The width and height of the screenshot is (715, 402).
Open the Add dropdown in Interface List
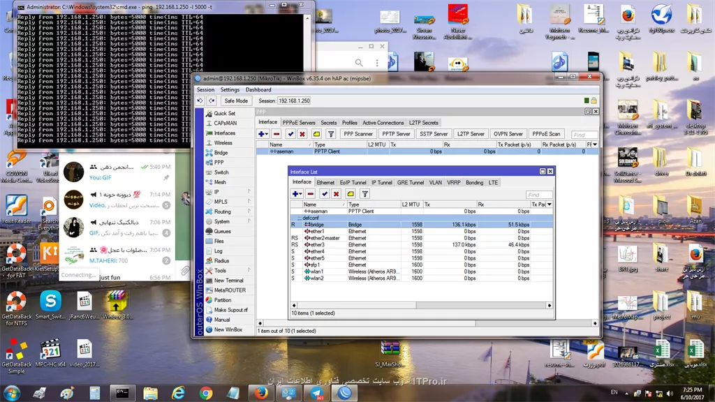coord(297,194)
